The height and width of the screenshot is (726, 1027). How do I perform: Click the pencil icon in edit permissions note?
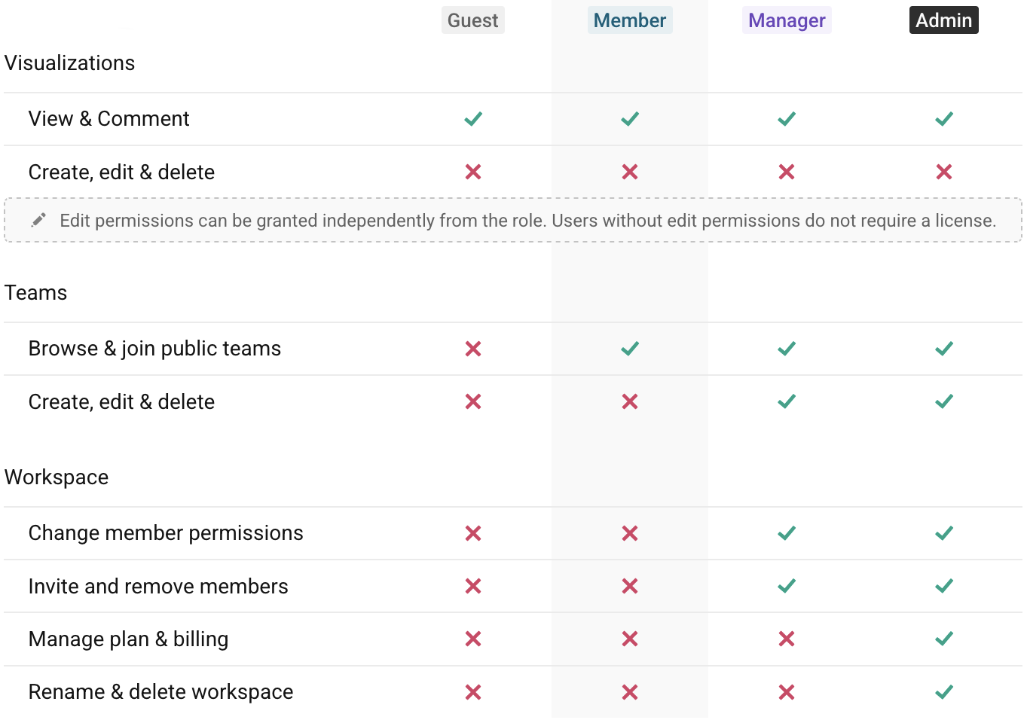click(x=38, y=220)
